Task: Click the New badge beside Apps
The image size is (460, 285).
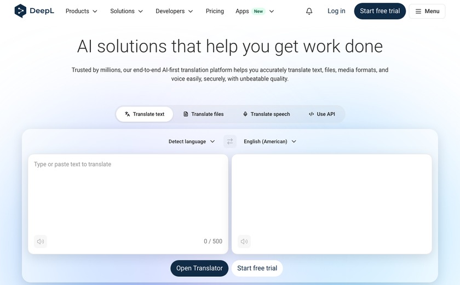Action: (x=258, y=12)
